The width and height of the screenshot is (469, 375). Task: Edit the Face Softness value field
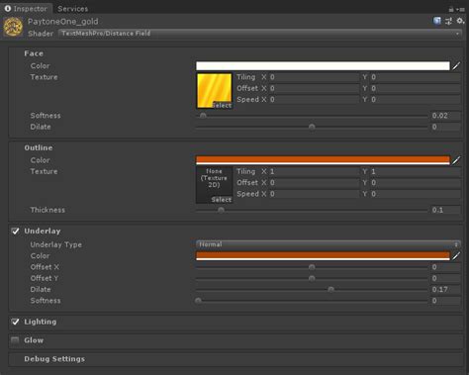pyautogui.click(x=445, y=116)
